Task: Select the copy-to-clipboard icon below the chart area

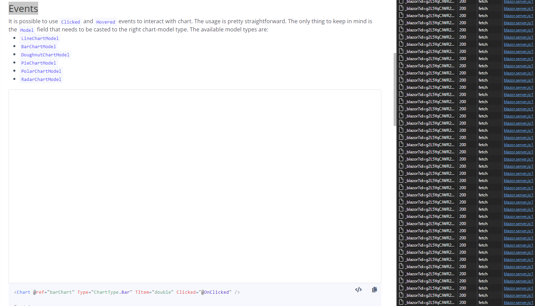Action: click(x=374, y=289)
